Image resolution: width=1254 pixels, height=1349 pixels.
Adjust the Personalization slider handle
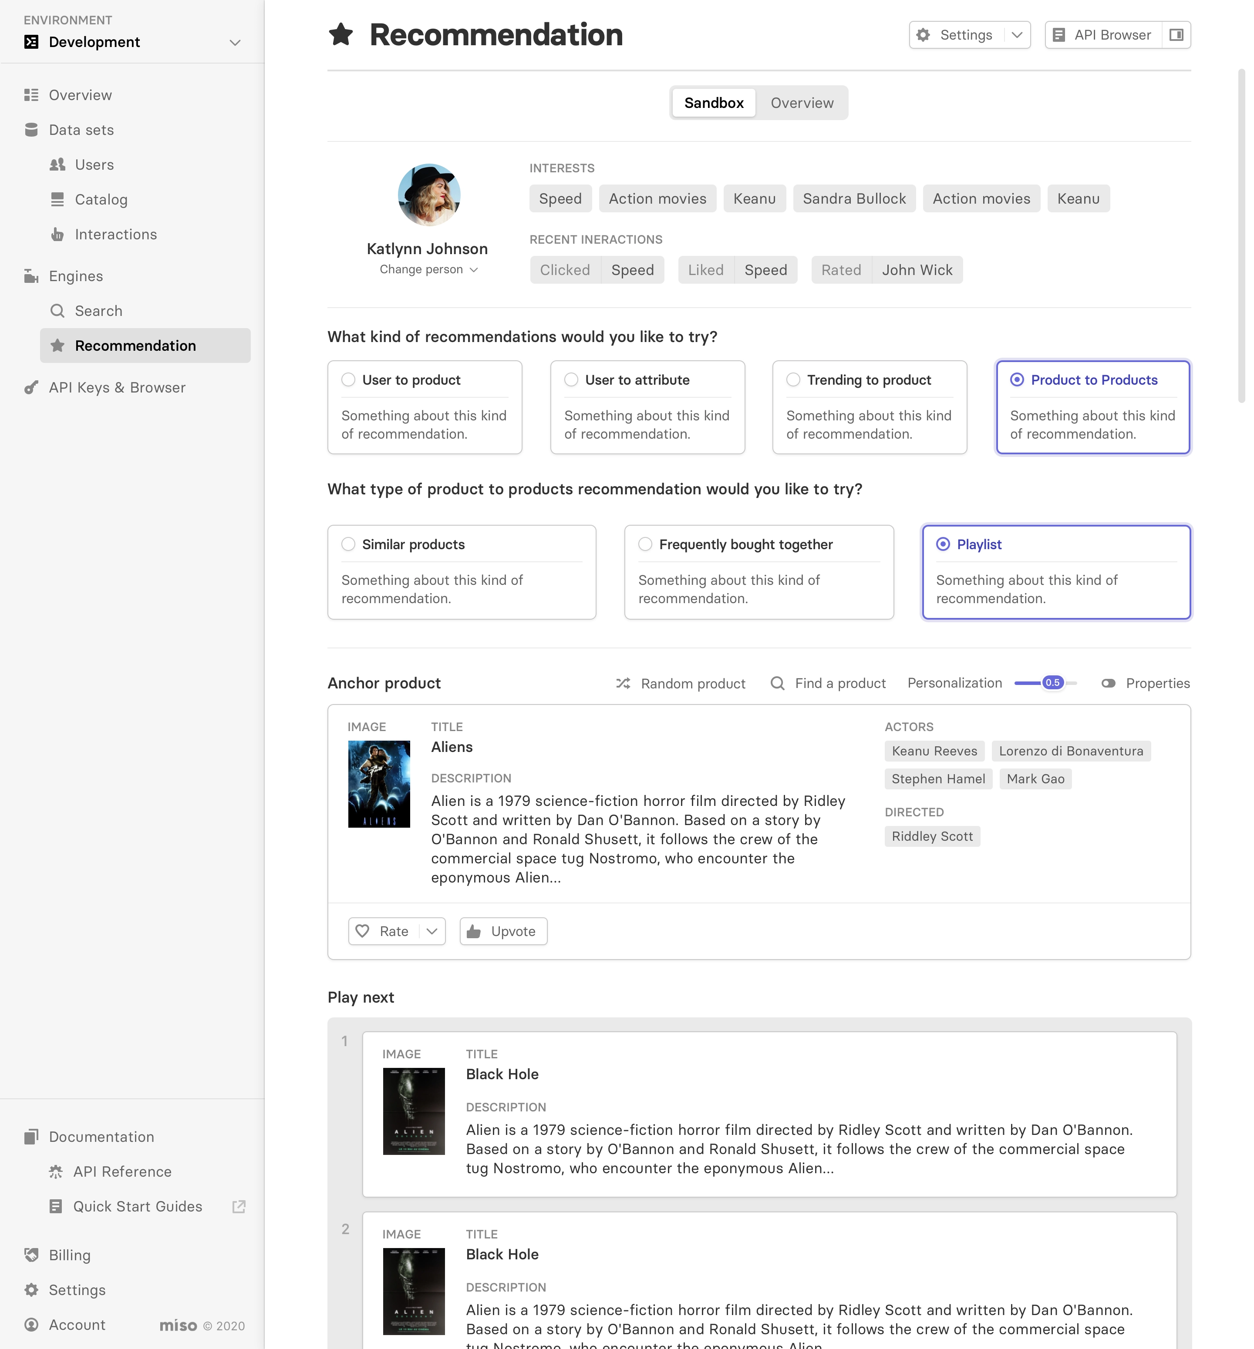click(1052, 683)
